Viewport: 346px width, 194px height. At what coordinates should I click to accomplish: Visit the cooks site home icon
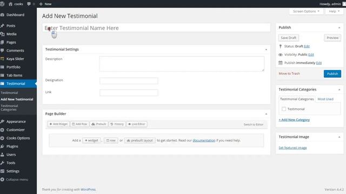[10, 4]
